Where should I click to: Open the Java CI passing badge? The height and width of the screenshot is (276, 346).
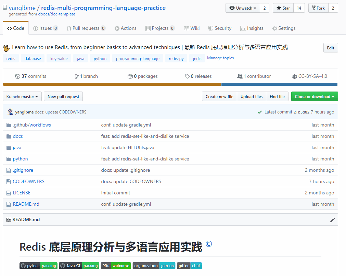[x=79, y=266]
